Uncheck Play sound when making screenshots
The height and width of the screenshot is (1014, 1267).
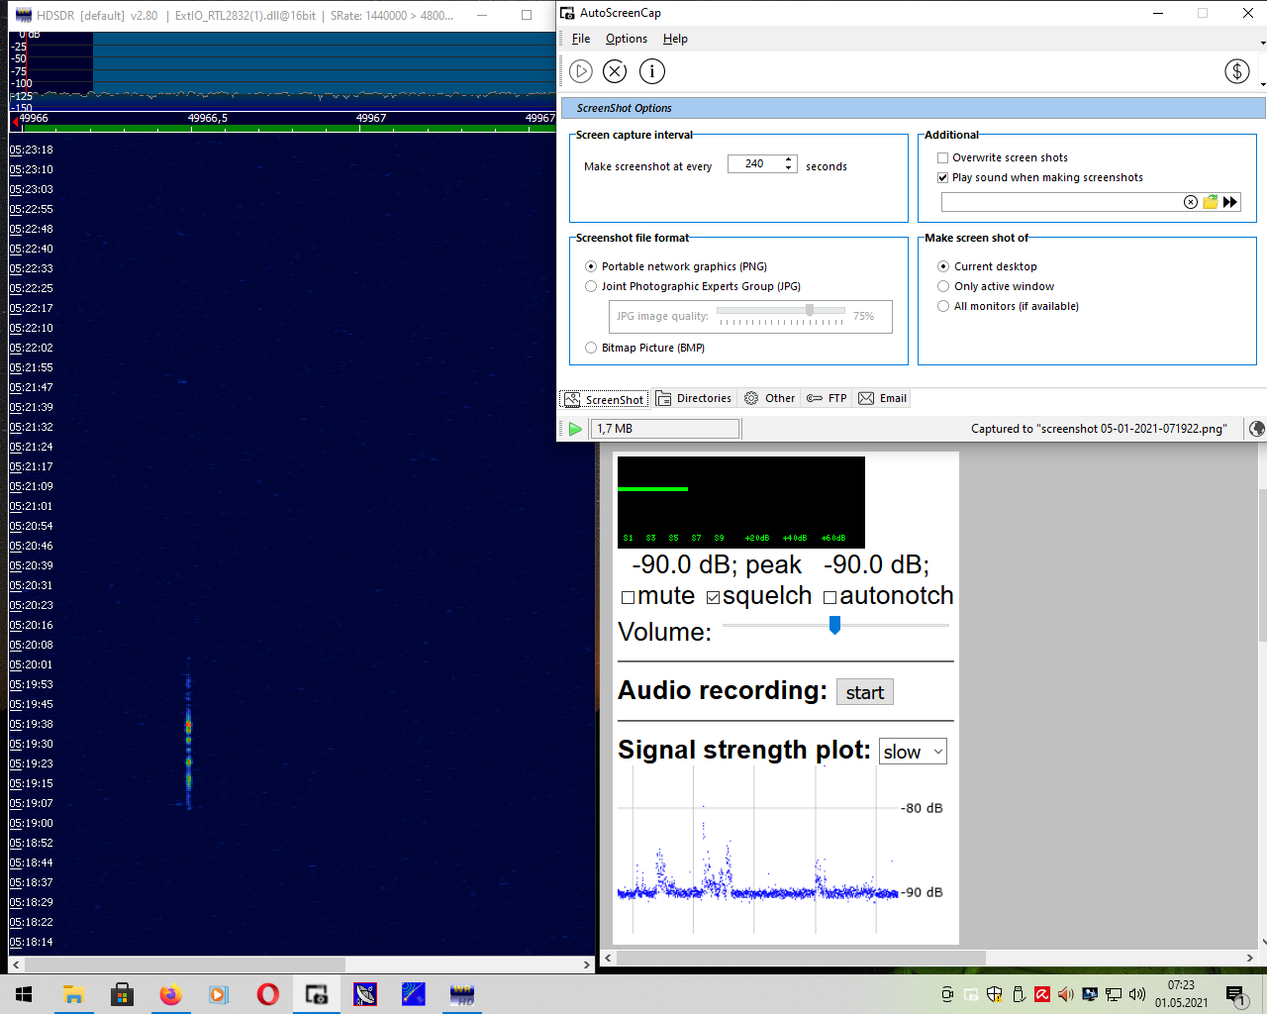[x=943, y=178]
